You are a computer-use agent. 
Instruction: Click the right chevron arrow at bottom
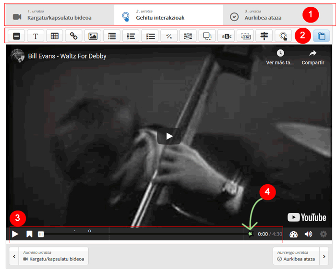(x=325, y=256)
